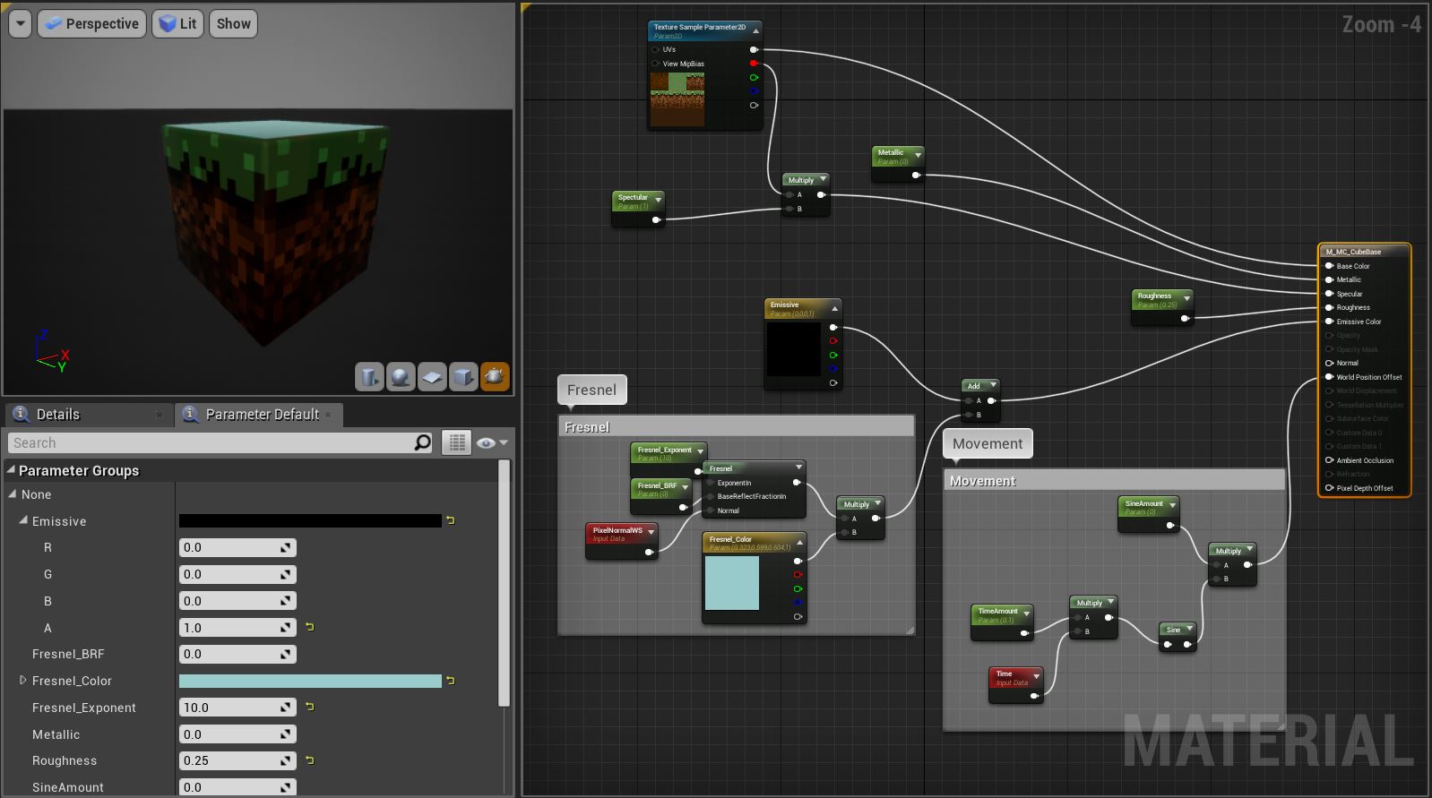Expand the Fresnel_Color parameter row
Viewport: 1432px width, 798px height.
point(23,681)
